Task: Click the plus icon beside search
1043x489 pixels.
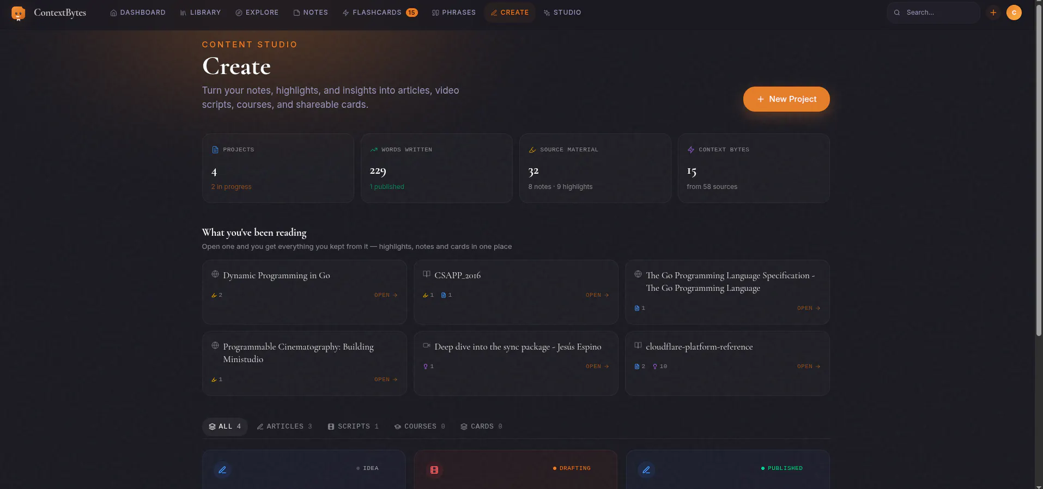Action: tap(993, 13)
